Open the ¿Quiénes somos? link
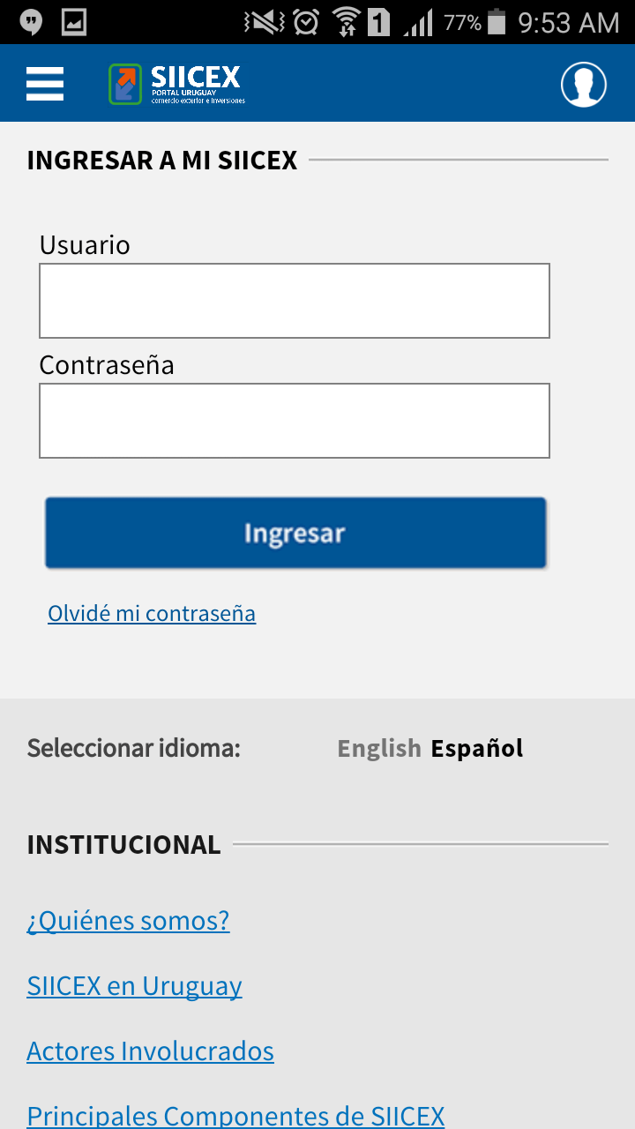Screen dimensions: 635x1129 (x=128, y=921)
